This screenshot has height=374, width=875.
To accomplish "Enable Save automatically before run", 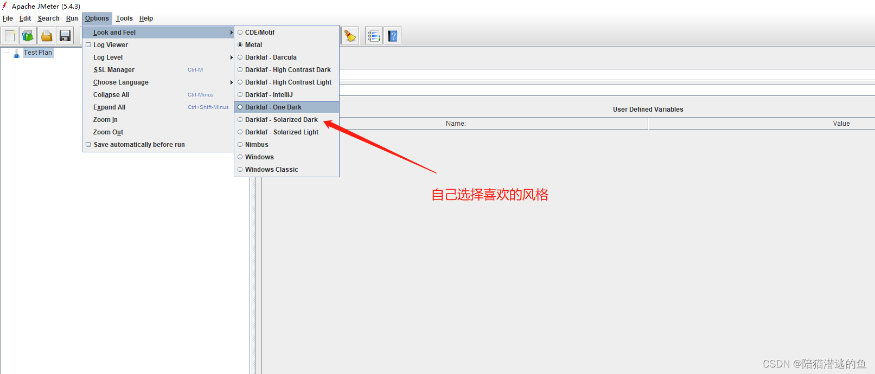I will [x=88, y=145].
